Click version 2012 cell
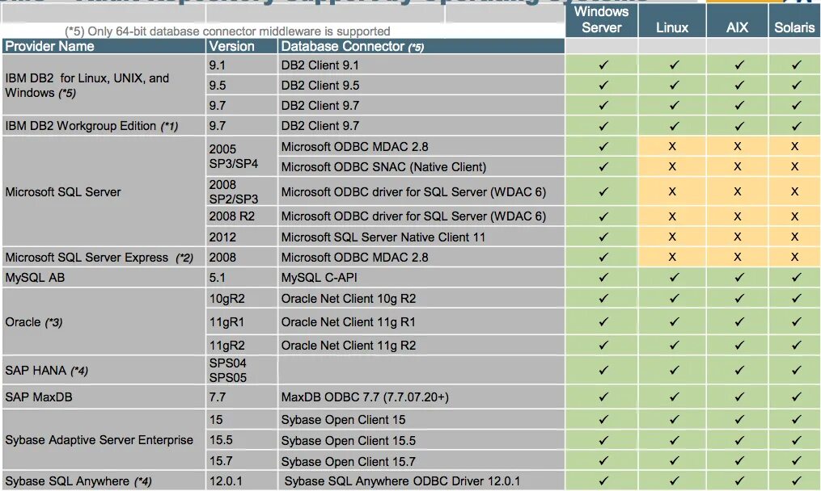 [x=241, y=237]
